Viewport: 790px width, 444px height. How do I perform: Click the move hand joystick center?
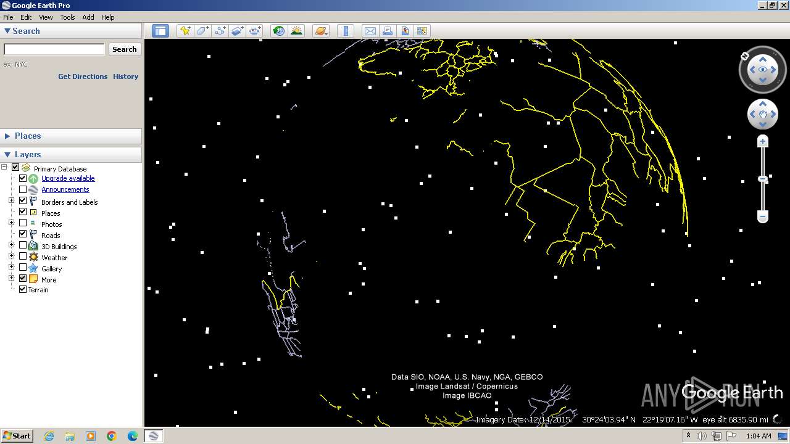click(x=763, y=114)
